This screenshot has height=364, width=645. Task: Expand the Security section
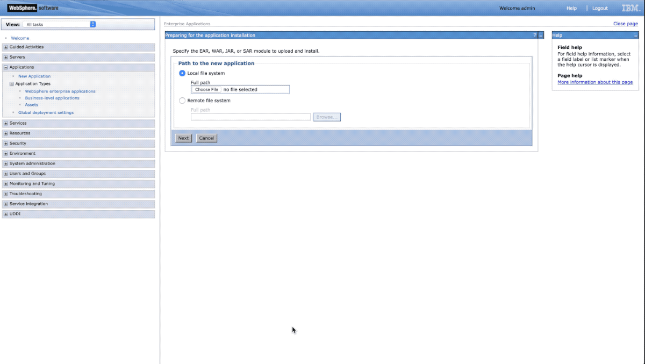(x=5, y=143)
